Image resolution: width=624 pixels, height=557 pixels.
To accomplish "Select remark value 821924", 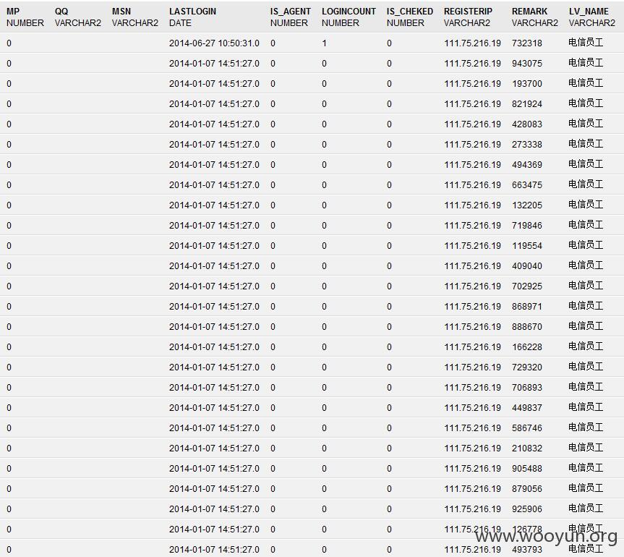I will tap(527, 104).
